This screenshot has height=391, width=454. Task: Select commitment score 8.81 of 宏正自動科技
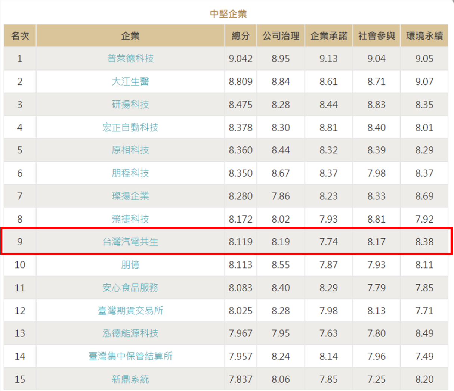pos(328,127)
